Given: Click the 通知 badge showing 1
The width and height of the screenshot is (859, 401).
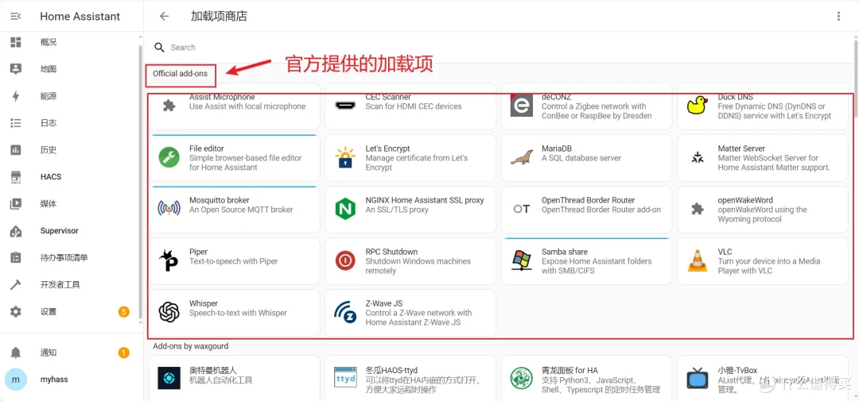Looking at the screenshot, I should coord(124,353).
